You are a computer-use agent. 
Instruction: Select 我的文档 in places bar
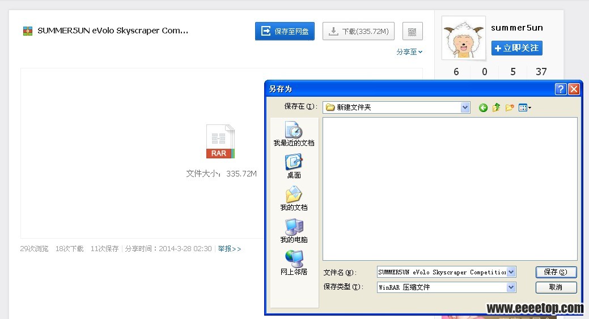coord(294,199)
